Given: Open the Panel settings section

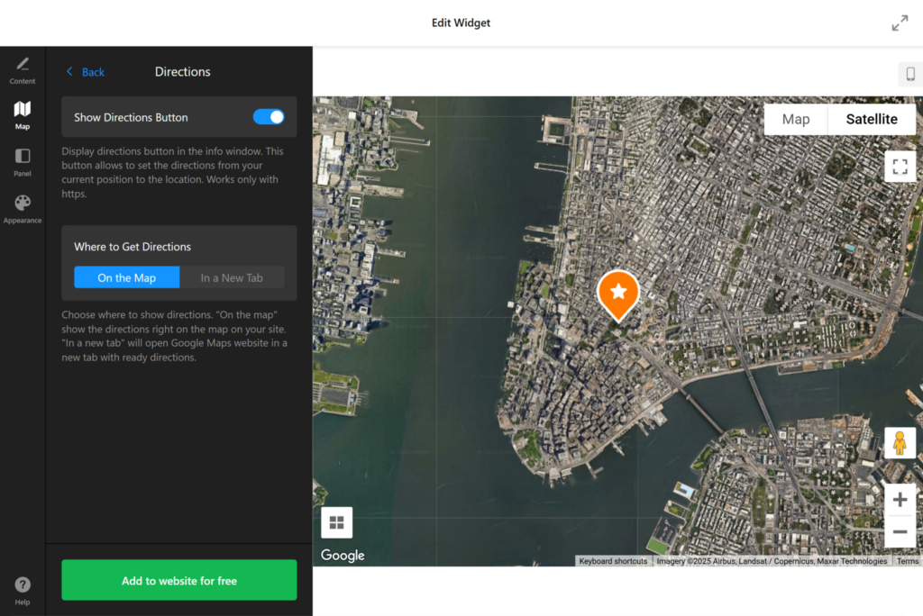Looking at the screenshot, I should 22,161.
